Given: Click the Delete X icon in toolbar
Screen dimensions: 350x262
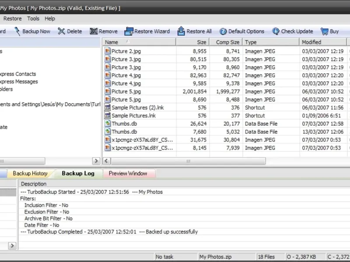Looking at the screenshot, I should [x=61, y=31].
